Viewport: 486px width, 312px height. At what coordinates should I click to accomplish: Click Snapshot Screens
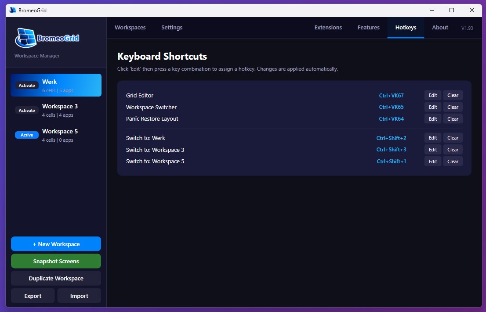point(56,261)
